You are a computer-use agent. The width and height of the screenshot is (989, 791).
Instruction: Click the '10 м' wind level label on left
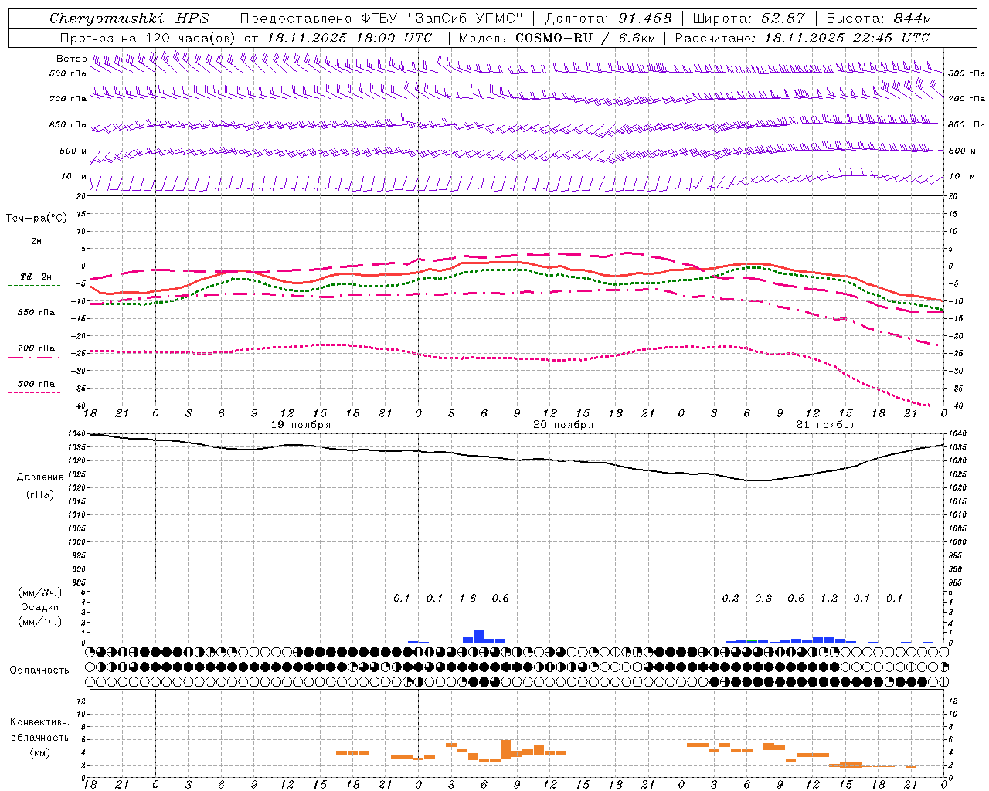(73, 176)
